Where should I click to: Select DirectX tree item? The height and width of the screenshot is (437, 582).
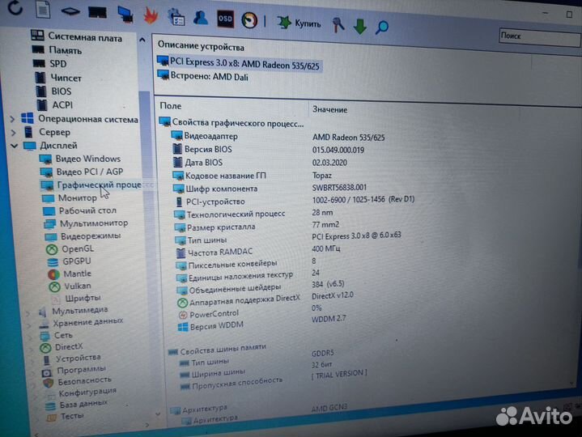pos(62,347)
